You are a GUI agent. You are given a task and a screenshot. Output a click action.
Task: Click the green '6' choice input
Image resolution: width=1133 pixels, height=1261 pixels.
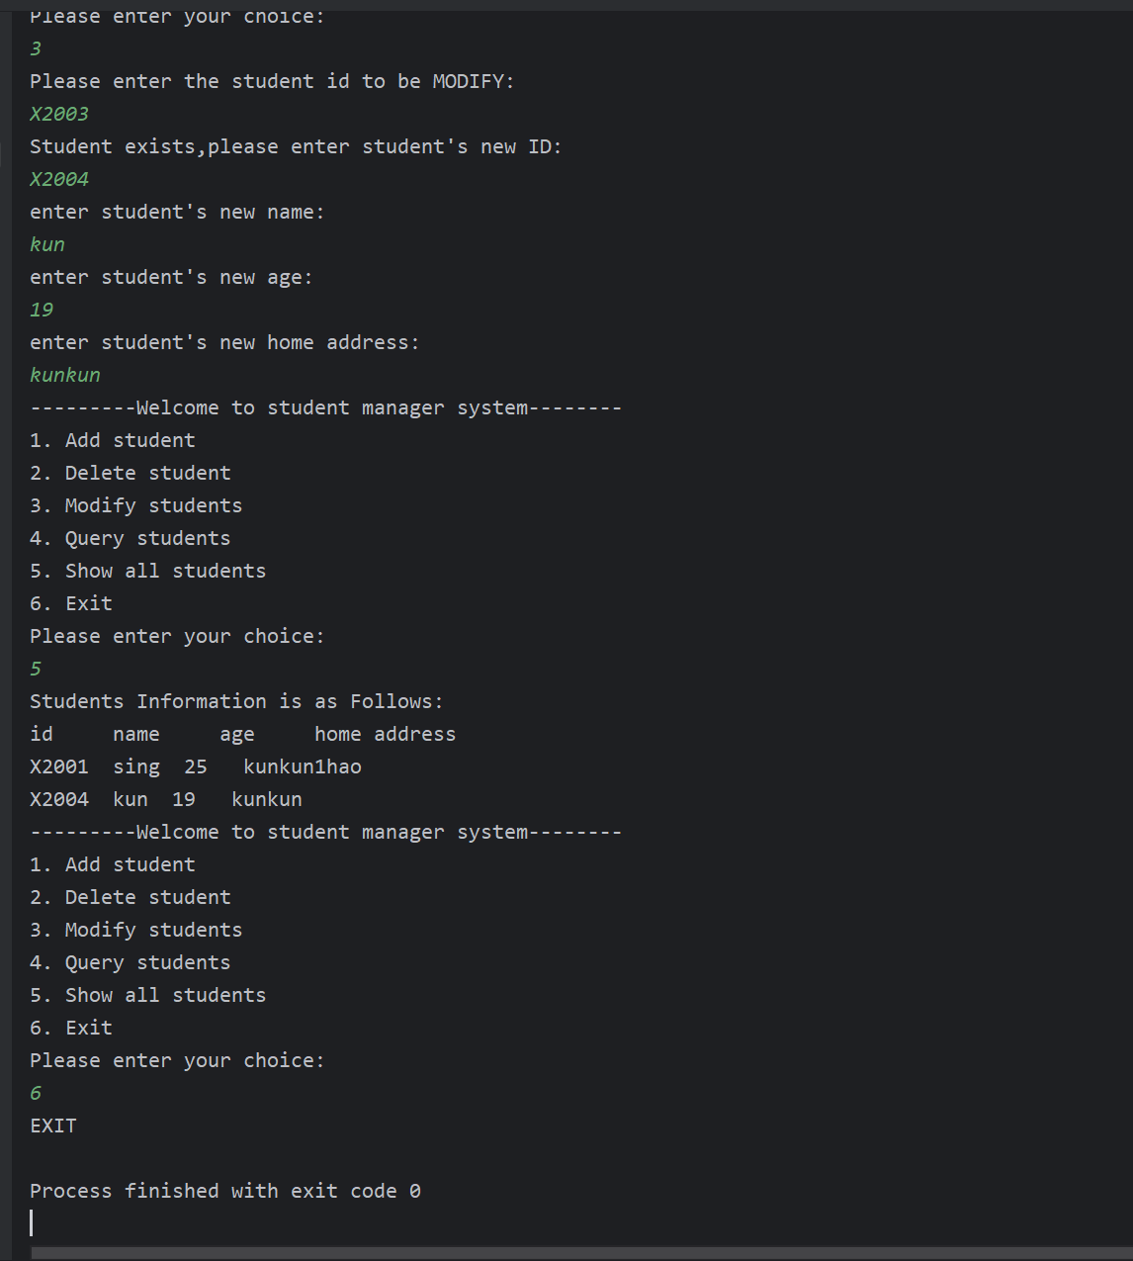(36, 1093)
